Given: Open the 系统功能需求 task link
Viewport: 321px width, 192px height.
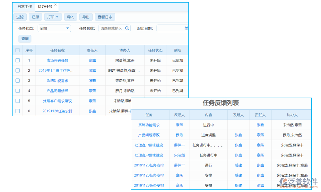Looking at the screenshot, I should click(x=57, y=81).
